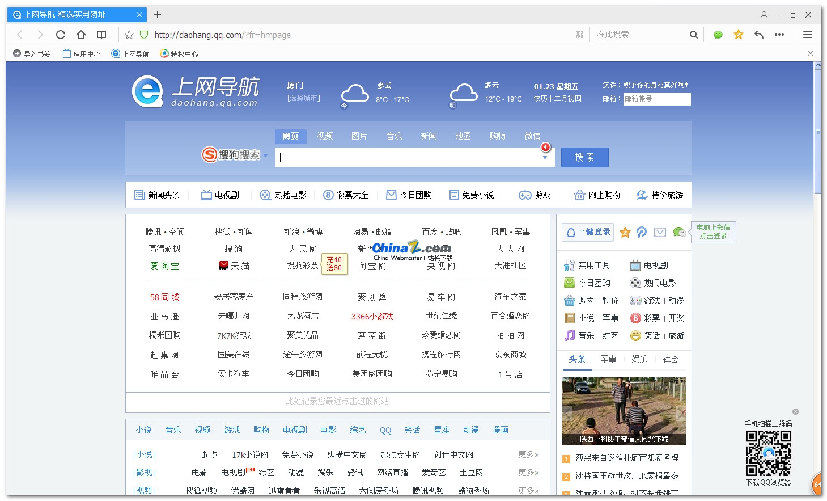Viewport: 827px width, 501px height.
Task: Open 京东商城 site link
Action: (510, 354)
